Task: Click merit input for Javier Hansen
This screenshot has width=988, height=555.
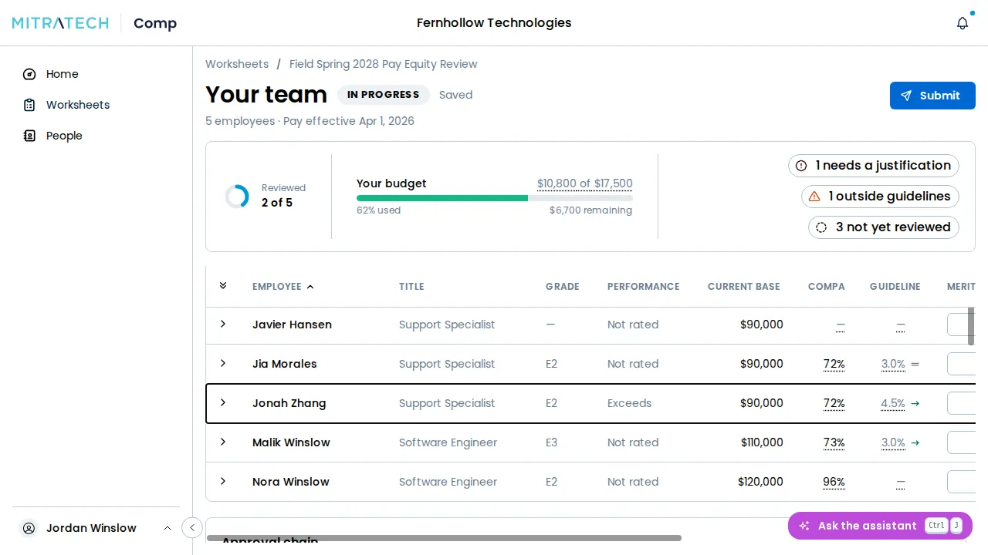Action: 961,325
